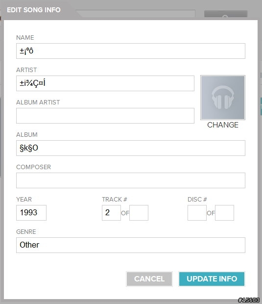Image resolution: width=262 pixels, height=304 pixels.
Task: Click the GENRE label text
Action: [x=26, y=232]
